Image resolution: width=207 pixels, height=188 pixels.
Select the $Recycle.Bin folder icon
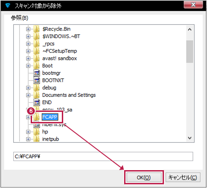tap(37, 29)
